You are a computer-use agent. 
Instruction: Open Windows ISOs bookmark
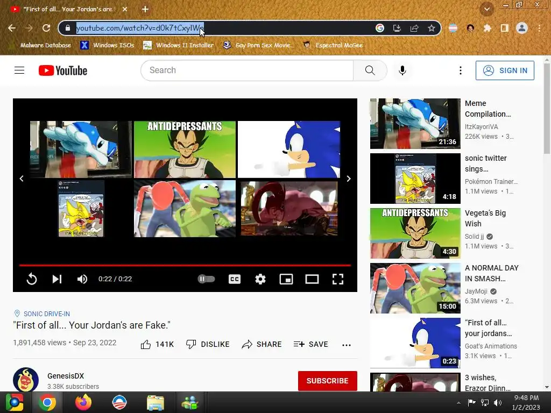point(107,45)
